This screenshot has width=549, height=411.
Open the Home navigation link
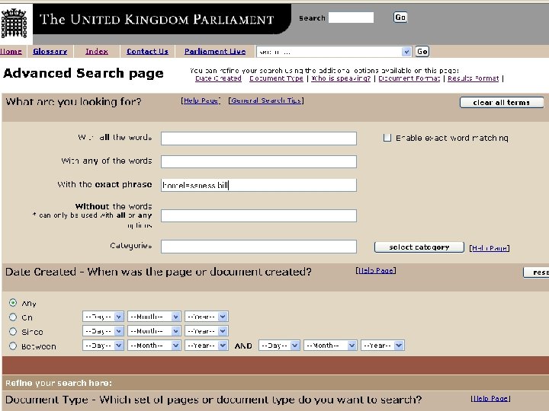point(11,52)
